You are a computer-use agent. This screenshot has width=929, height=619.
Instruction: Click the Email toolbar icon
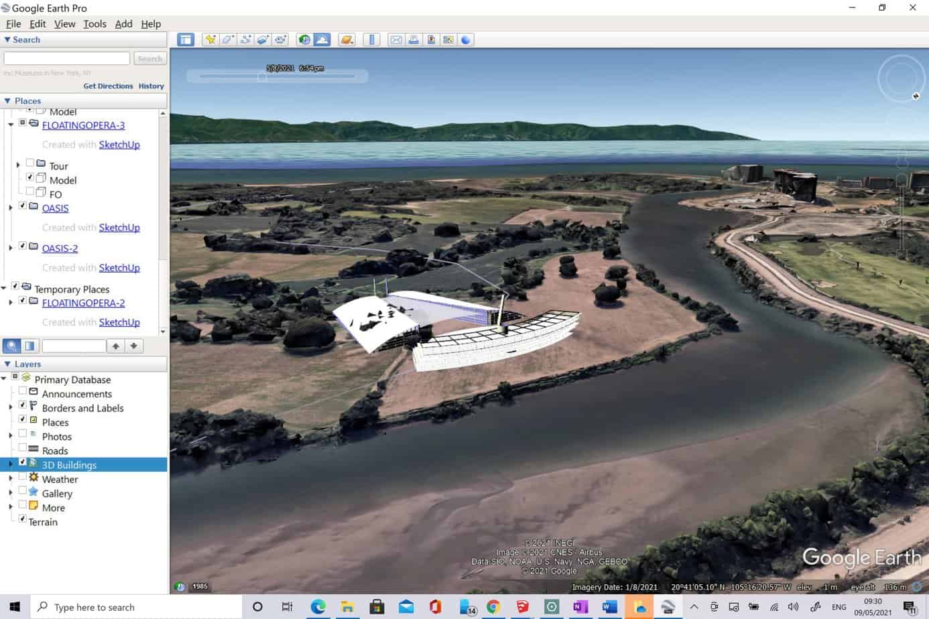(x=396, y=40)
